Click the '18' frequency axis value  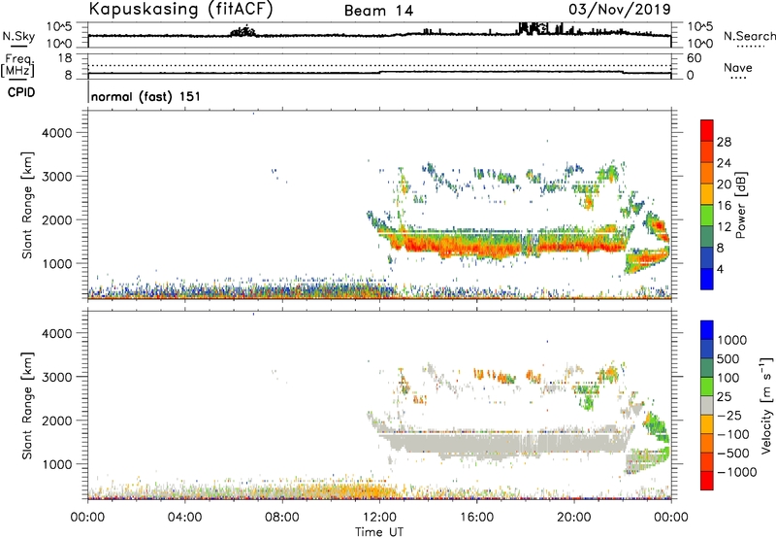[65, 58]
